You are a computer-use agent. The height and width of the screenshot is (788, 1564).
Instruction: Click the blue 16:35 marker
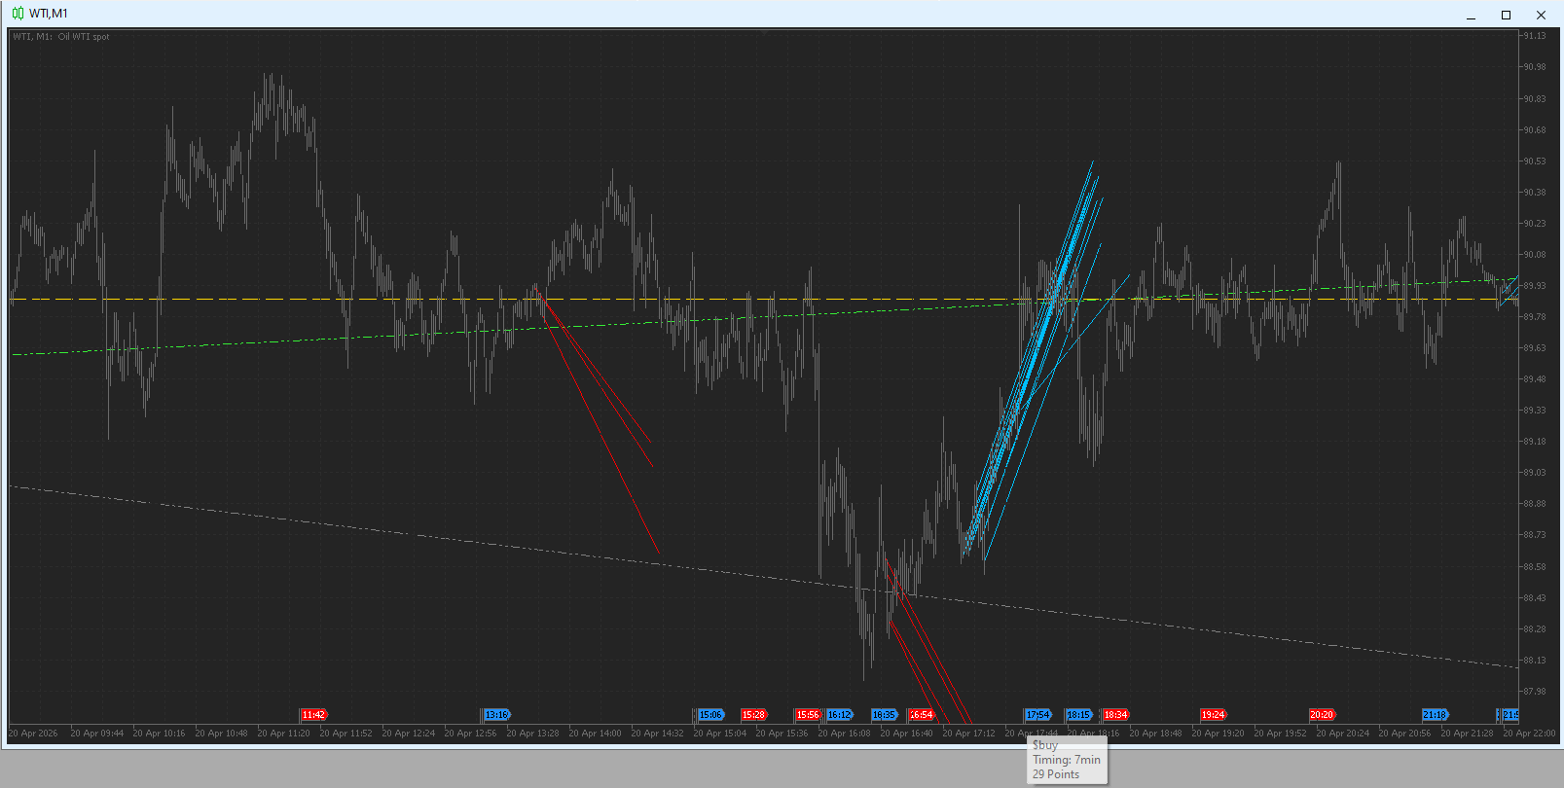click(884, 715)
